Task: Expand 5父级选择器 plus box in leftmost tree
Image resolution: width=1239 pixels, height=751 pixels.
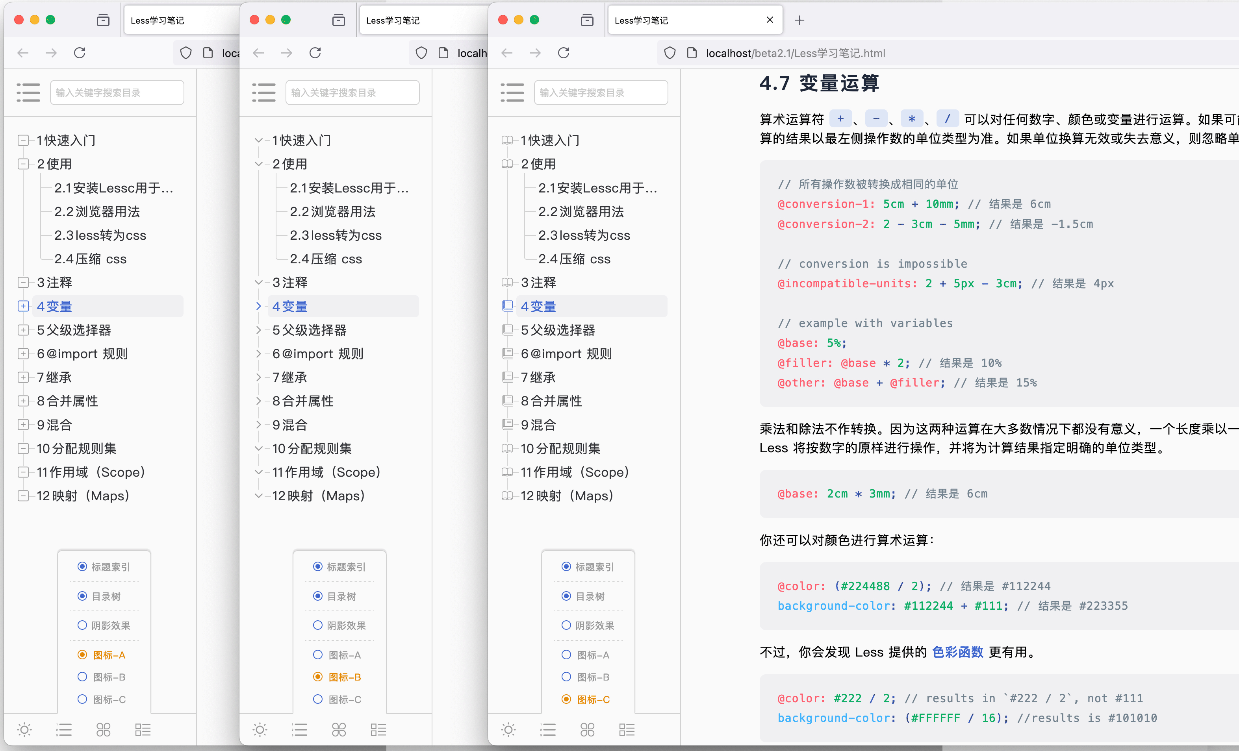Action: (x=23, y=330)
